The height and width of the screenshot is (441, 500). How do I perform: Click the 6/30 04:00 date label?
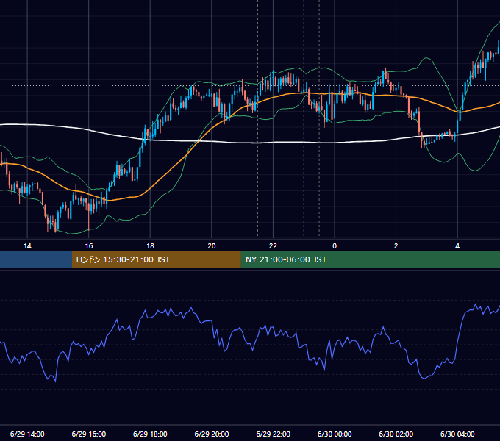[457, 434]
